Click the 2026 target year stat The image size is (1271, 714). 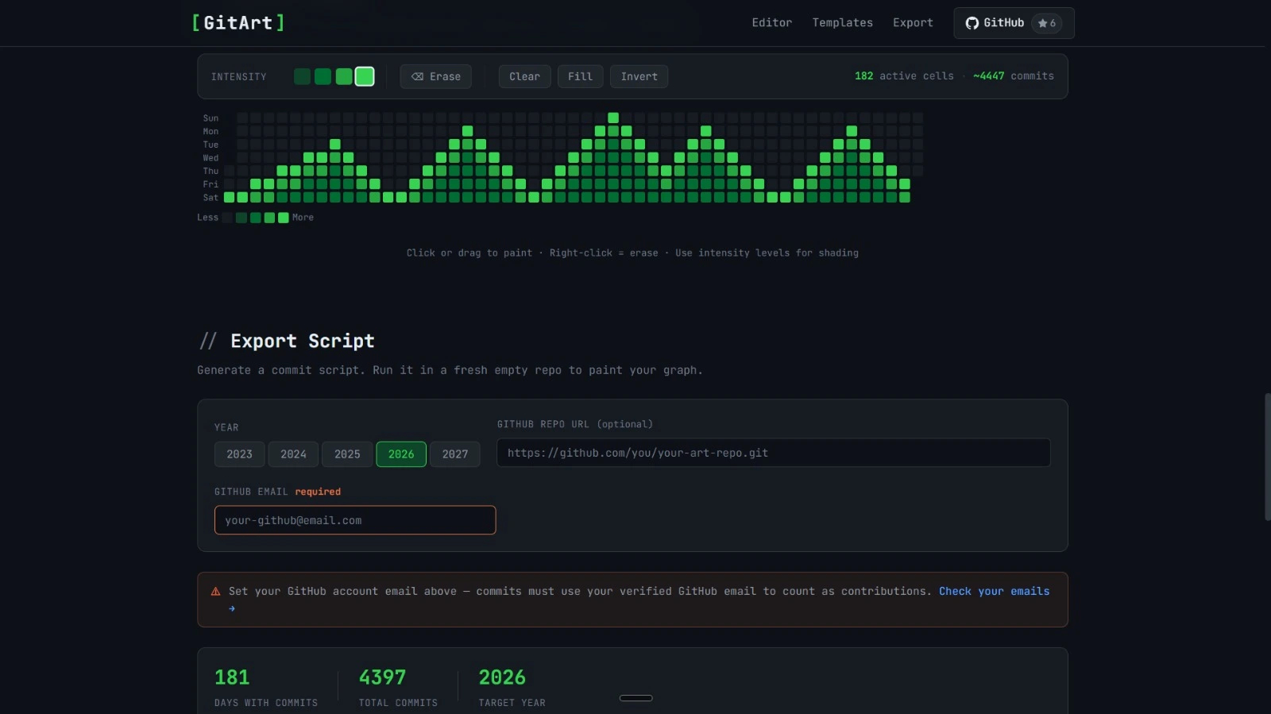(512, 687)
